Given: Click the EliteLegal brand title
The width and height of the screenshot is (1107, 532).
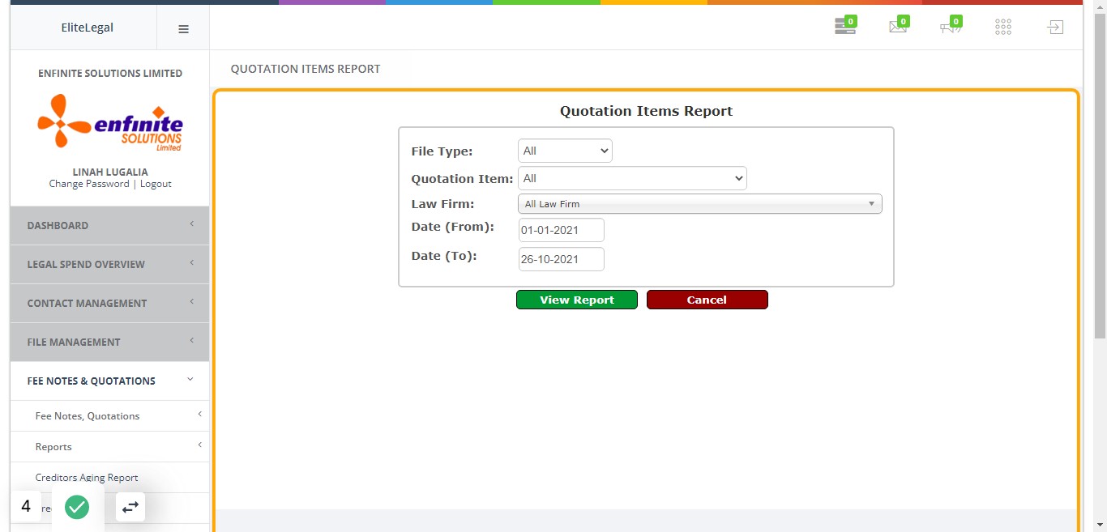Looking at the screenshot, I should (88, 28).
